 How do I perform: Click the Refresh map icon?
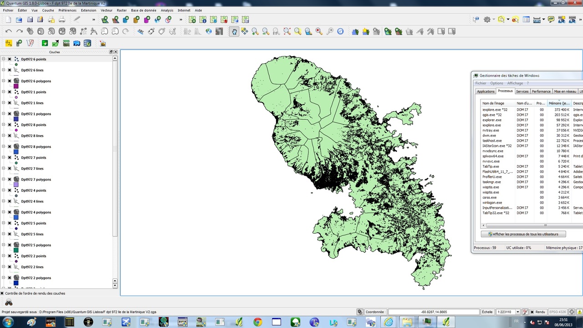[340, 31]
